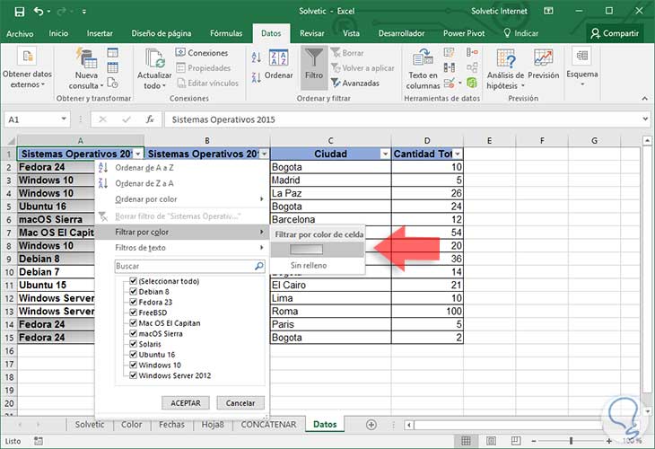Click the ACEPTAR button

pyautogui.click(x=186, y=403)
